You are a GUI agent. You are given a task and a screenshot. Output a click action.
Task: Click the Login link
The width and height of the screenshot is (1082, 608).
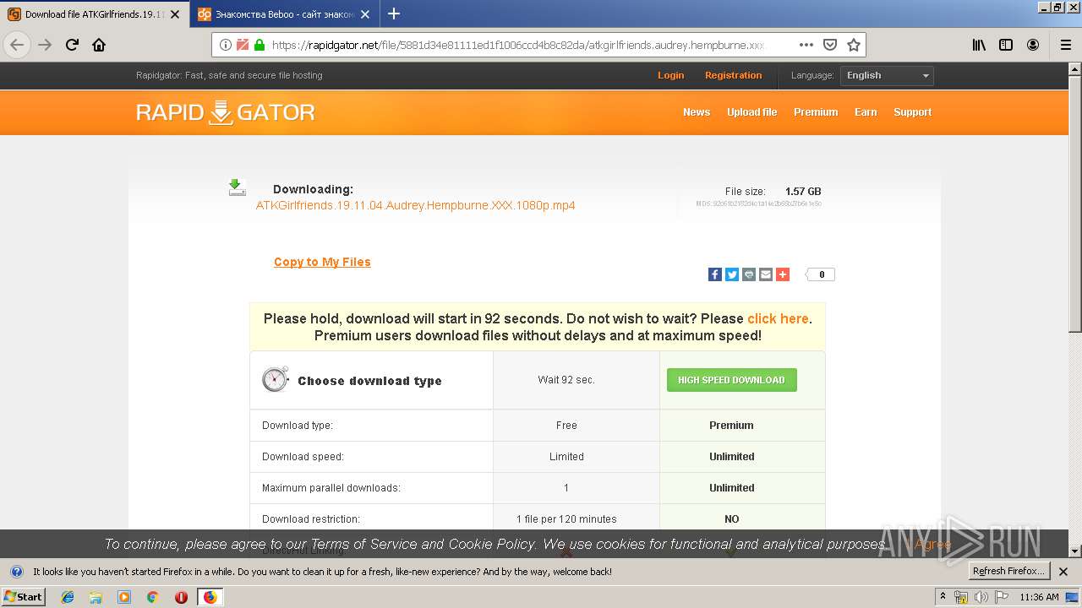click(x=671, y=75)
